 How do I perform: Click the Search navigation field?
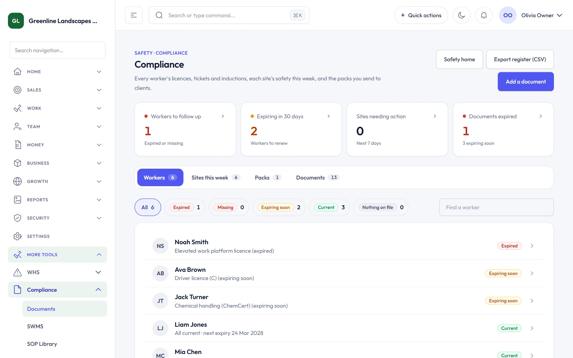pos(58,50)
